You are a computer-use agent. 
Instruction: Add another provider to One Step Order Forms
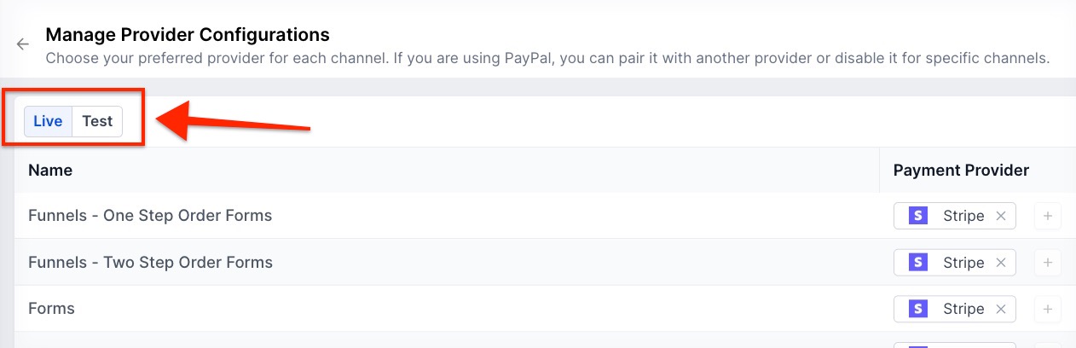(x=1047, y=216)
